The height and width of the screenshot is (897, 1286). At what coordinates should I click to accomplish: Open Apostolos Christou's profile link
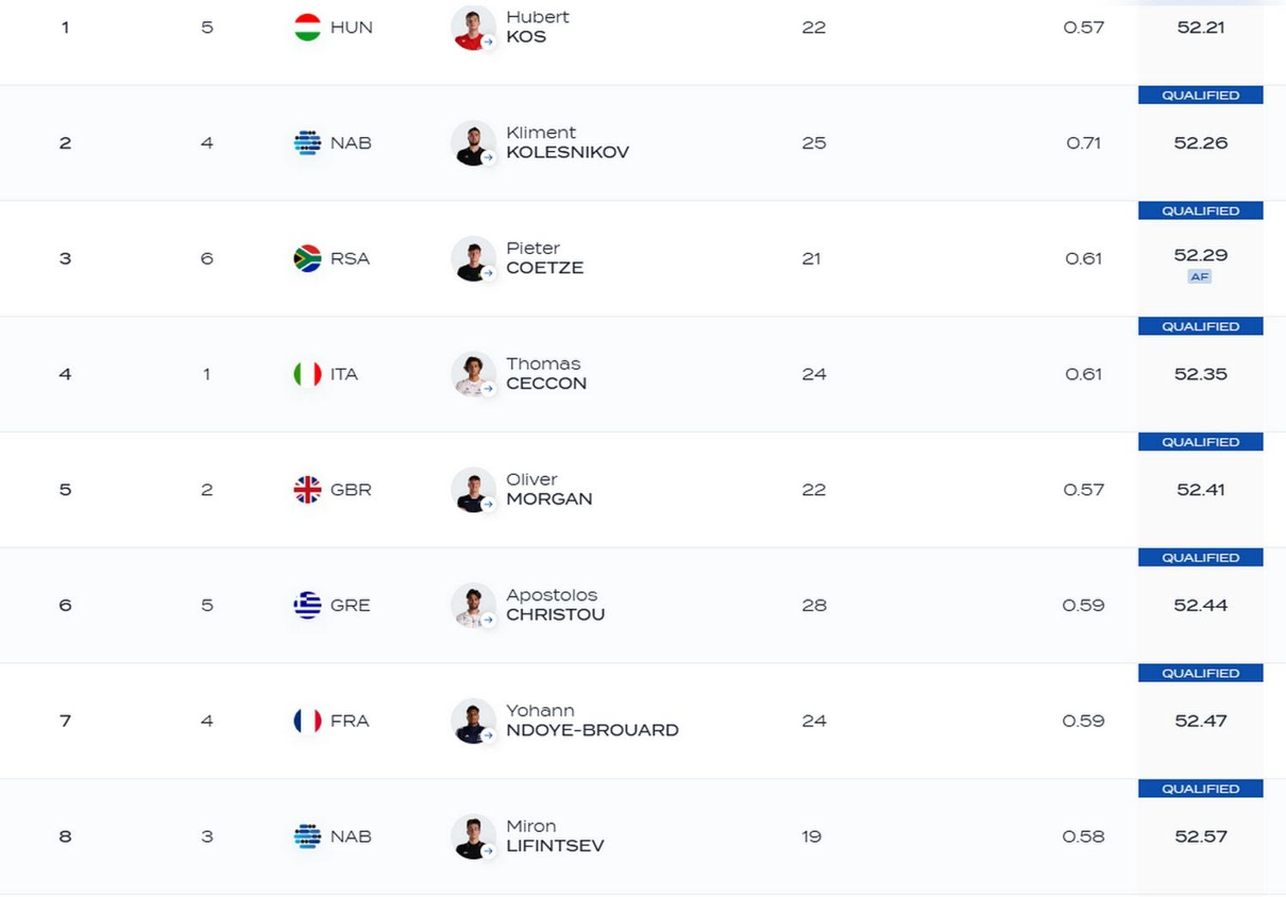coord(555,605)
